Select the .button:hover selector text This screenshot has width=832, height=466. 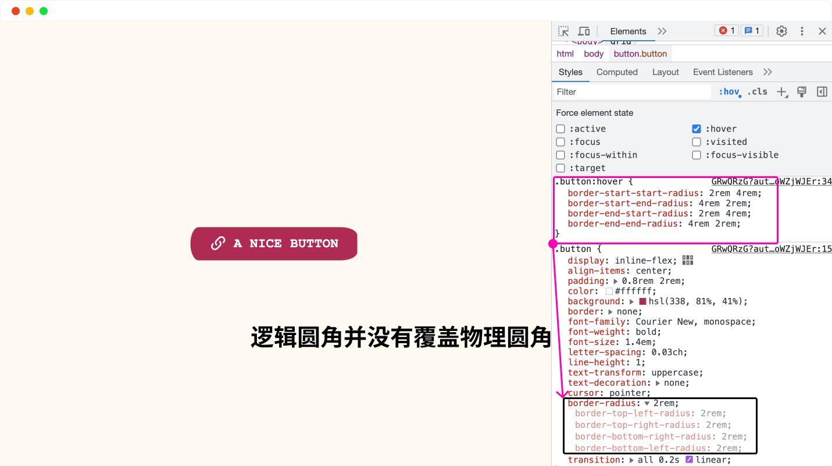tap(587, 182)
